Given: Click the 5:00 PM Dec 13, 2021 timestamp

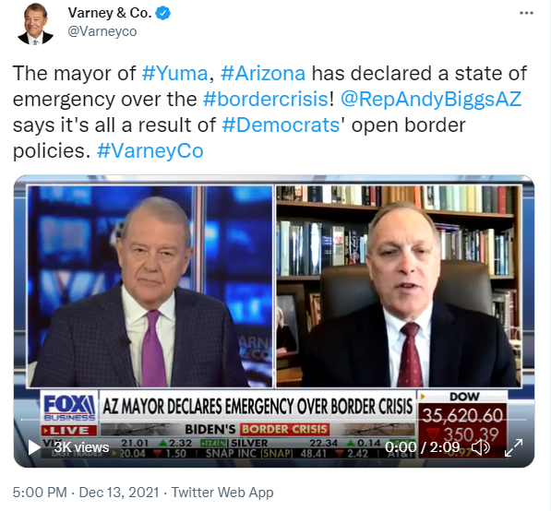Looking at the screenshot, I should tap(86, 492).
